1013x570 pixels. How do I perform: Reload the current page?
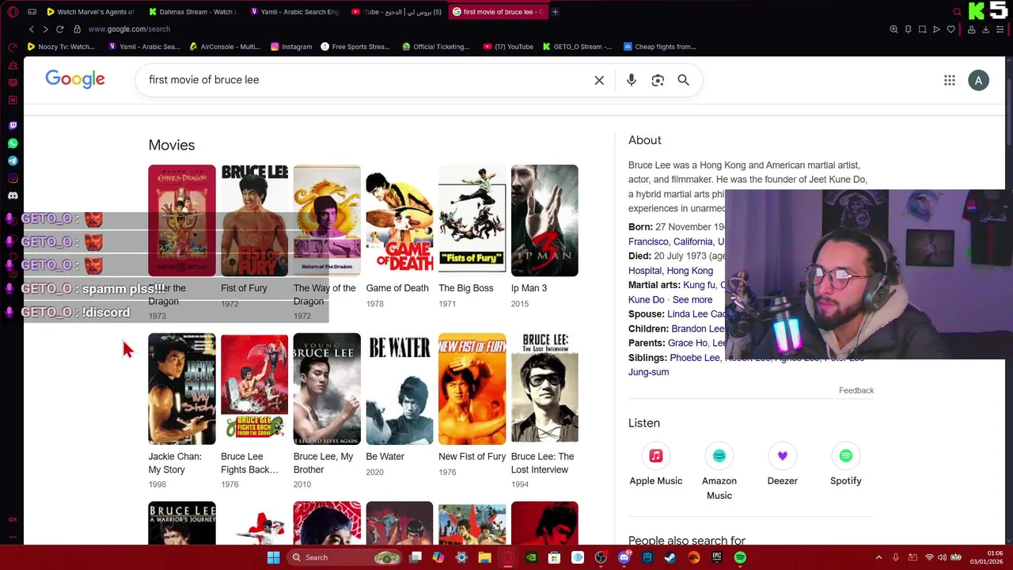point(59,29)
